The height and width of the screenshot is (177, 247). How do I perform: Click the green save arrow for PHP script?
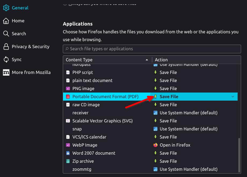[x=155, y=72]
